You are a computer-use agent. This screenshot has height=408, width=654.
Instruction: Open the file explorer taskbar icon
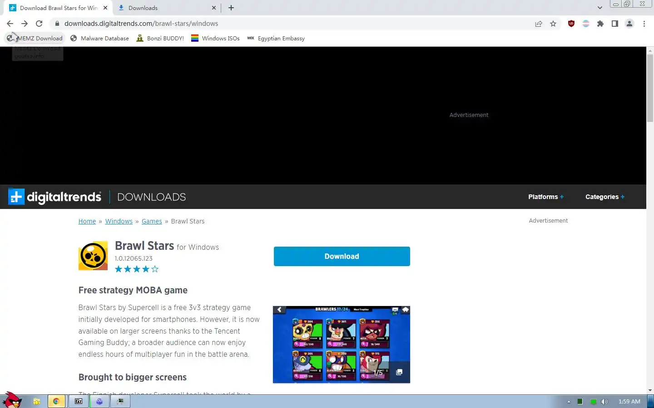coord(37,401)
